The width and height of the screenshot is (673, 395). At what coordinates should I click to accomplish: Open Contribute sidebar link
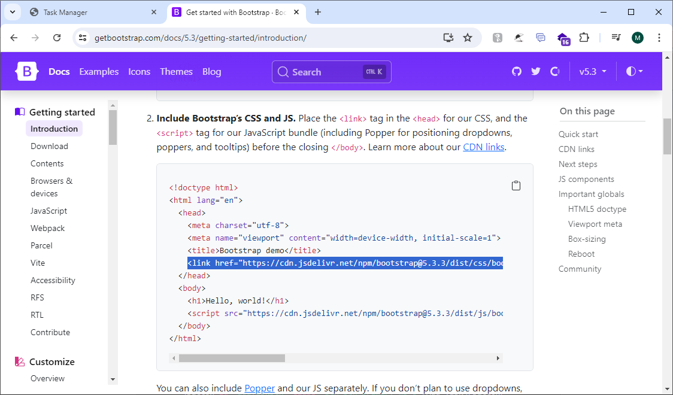point(50,332)
